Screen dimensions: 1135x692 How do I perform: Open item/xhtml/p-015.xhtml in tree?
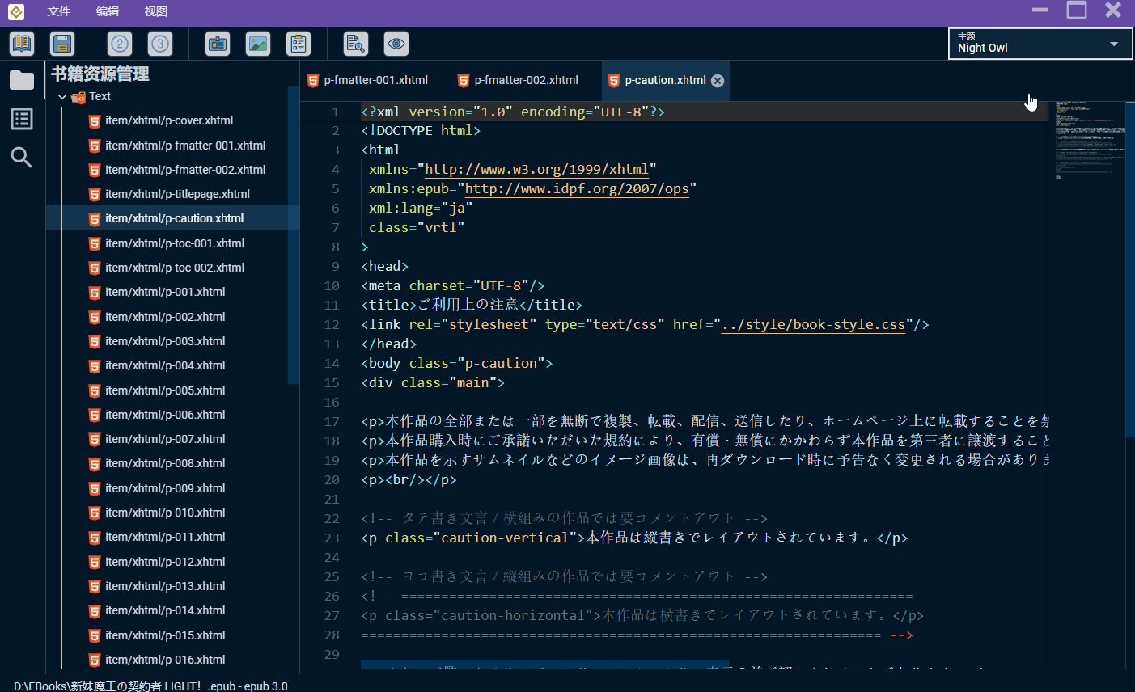(165, 635)
